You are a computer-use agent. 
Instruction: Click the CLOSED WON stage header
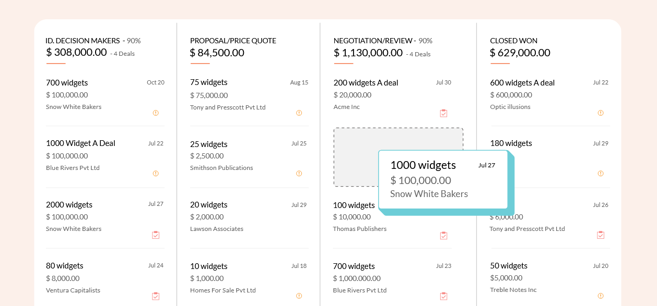(x=513, y=41)
